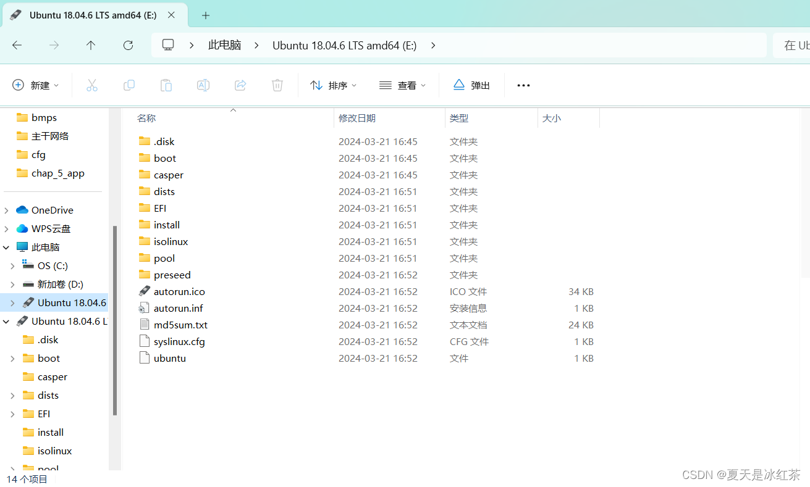This screenshot has height=487, width=810.
Task: Click the Rename icon in toolbar
Action: pos(203,85)
